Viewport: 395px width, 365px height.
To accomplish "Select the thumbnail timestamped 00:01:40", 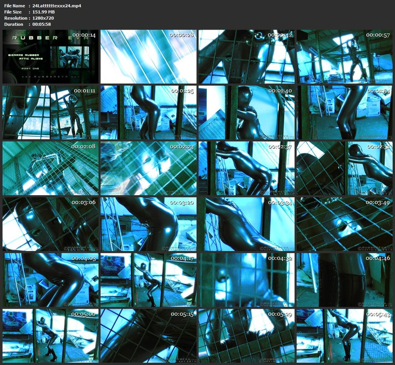I will pyautogui.click(x=246, y=112).
